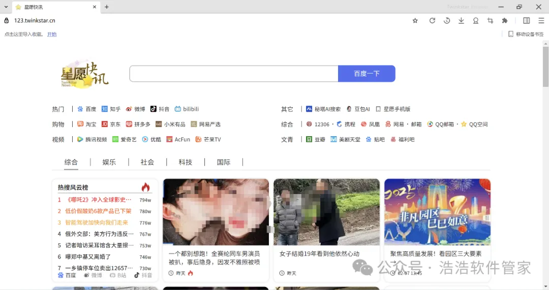Image resolution: width=549 pixels, height=290 pixels.
Task: Open the 百度 link in 热门
Action: click(x=87, y=109)
